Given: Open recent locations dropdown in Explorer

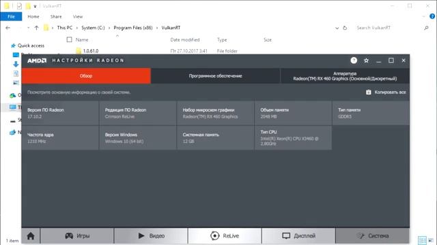Looking at the screenshot, I should (x=29, y=28).
